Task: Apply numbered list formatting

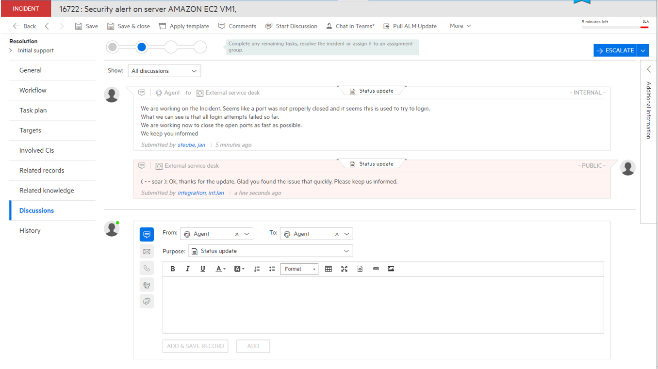Action: [x=257, y=269]
